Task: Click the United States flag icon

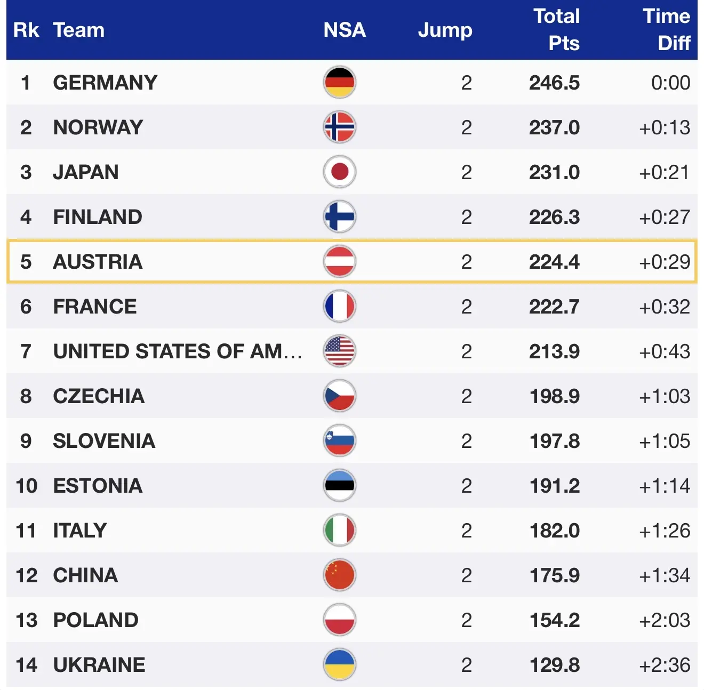Action: tap(340, 351)
